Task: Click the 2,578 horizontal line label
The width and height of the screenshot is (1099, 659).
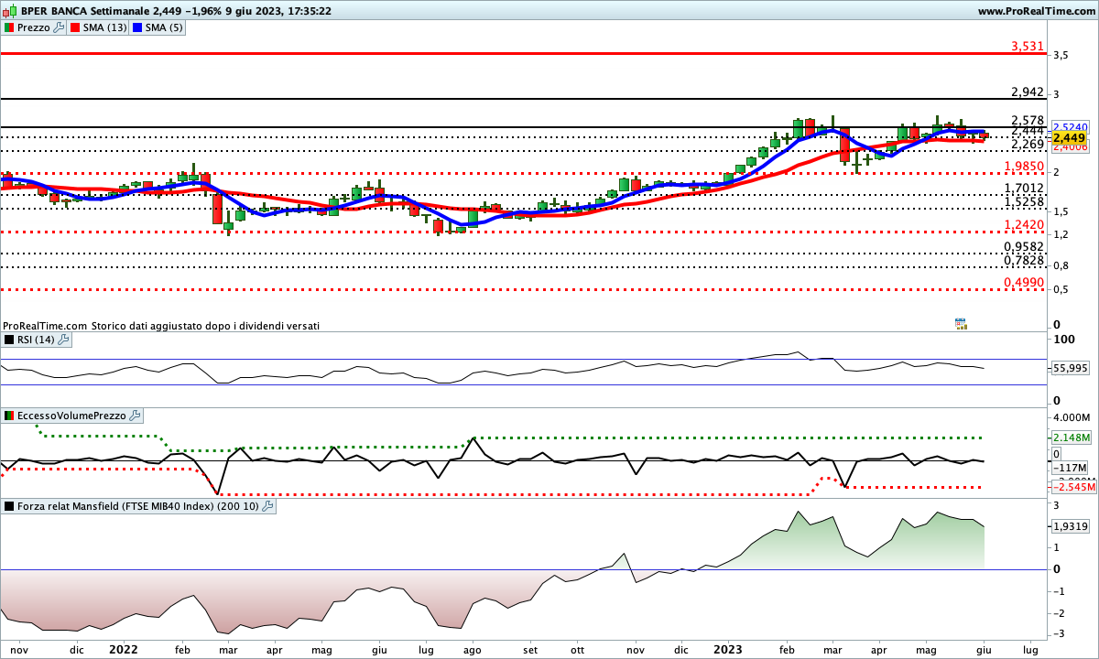Action: (1028, 121)
